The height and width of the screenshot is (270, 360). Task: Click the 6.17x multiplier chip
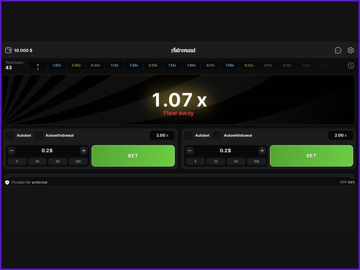pyautogui.click(x=210, y=65)
